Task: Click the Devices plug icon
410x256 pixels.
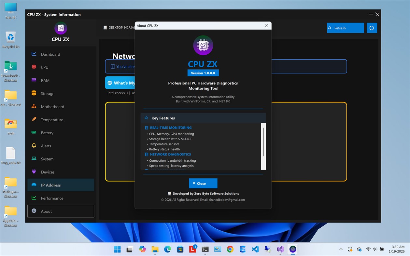Action: 34,172
